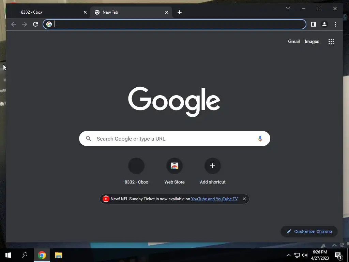Viewport: 349px width, 262px height.
Task: Open the Chrome side panel
Action: point(314,24)
